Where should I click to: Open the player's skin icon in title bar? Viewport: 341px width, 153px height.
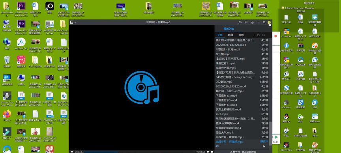(240, 22)
